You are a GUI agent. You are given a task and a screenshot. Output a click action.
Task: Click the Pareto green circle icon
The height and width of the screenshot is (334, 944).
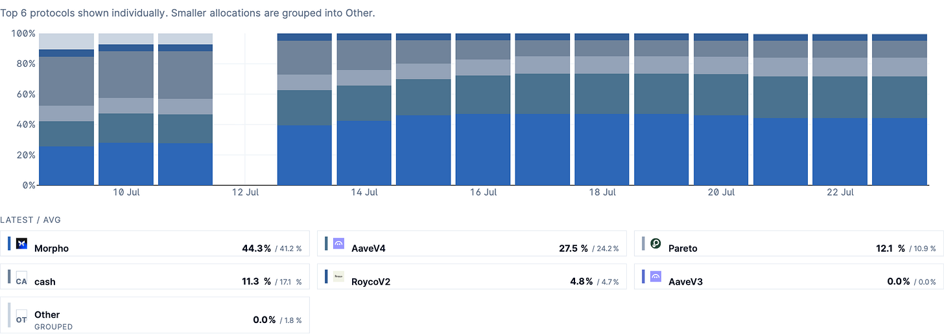(655, 243)
